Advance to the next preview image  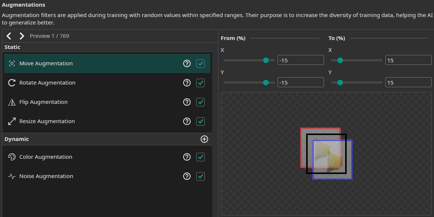[x=22, y=36]
